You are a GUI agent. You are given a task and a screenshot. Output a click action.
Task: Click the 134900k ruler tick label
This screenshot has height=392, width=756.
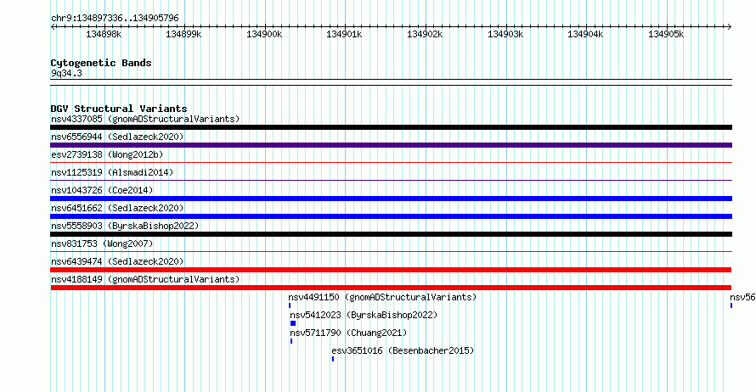[x=264, y=35]
